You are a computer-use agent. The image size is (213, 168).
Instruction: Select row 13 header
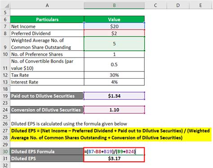(x=5, y=82)
